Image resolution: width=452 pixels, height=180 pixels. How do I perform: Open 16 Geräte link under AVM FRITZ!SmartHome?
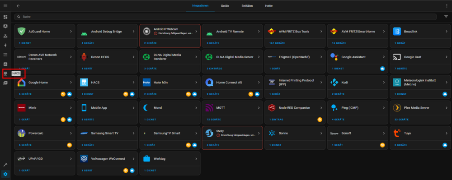pos(339,43)
